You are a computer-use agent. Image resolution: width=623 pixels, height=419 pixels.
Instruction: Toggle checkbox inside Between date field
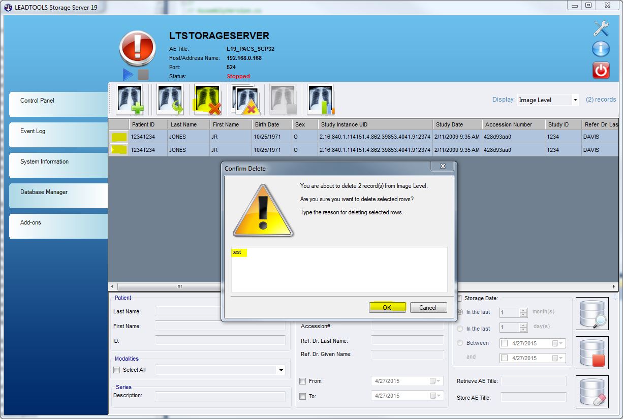505,343
